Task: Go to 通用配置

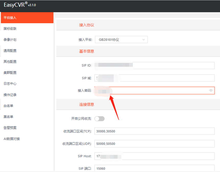Action: coord(9,51)
